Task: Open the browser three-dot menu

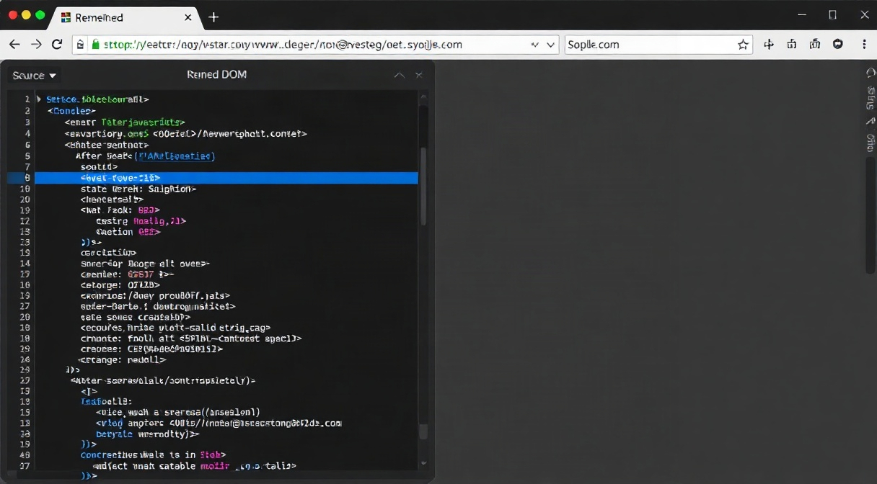Action: [x=864, y=44]
